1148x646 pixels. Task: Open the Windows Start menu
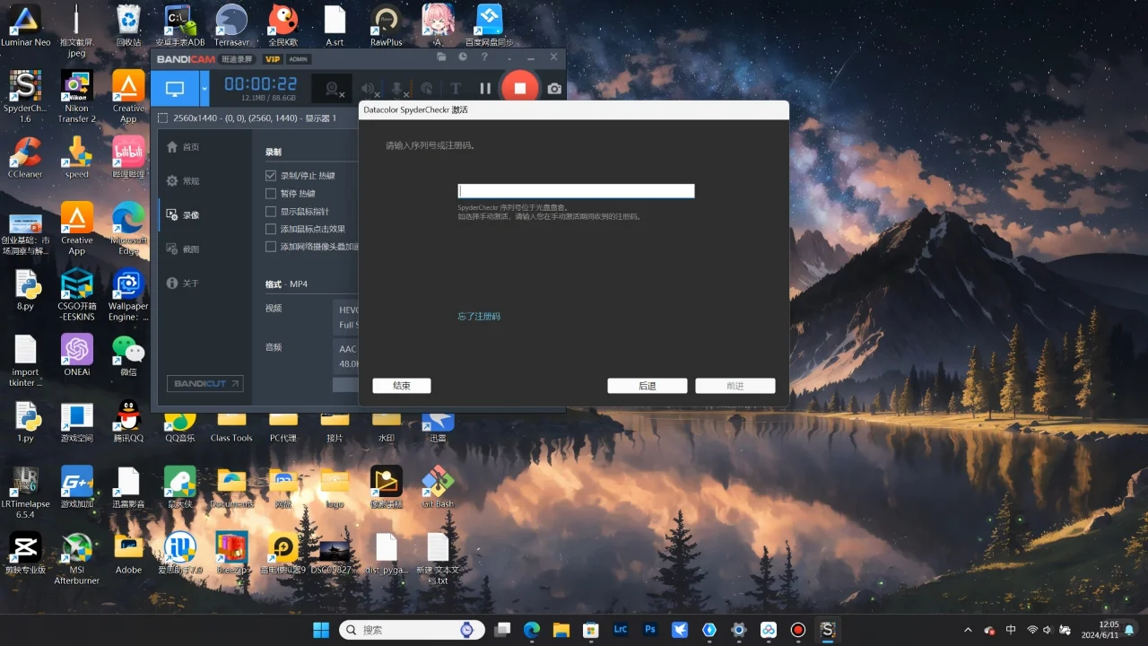tap(321, 630)
